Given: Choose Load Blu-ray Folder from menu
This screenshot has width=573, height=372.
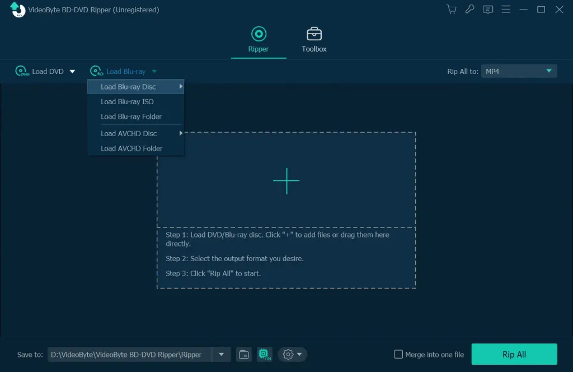Looking at the screenshot, I should tap(131, 117).
